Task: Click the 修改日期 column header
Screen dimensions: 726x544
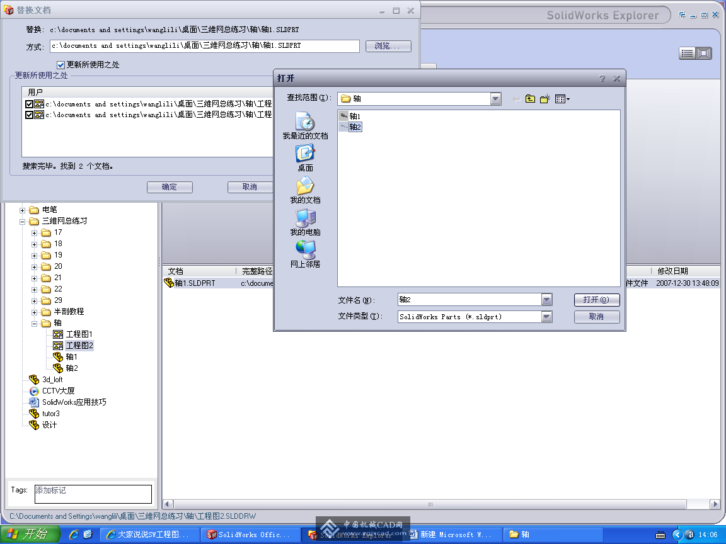Action: coord(686,271)
